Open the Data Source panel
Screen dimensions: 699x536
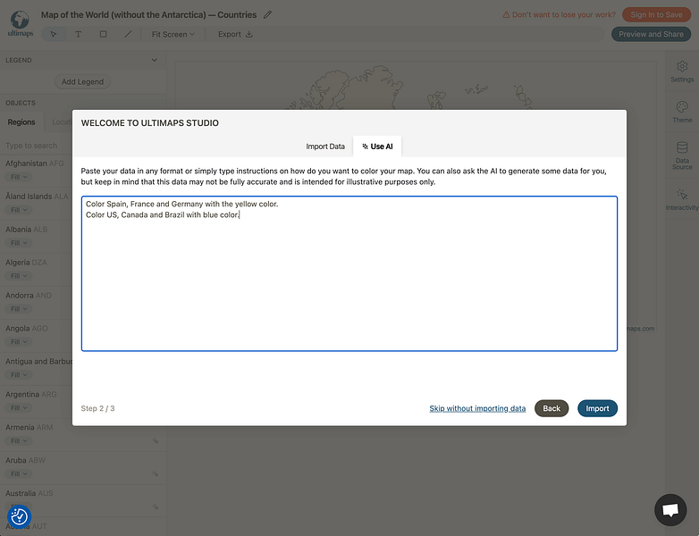682,155
